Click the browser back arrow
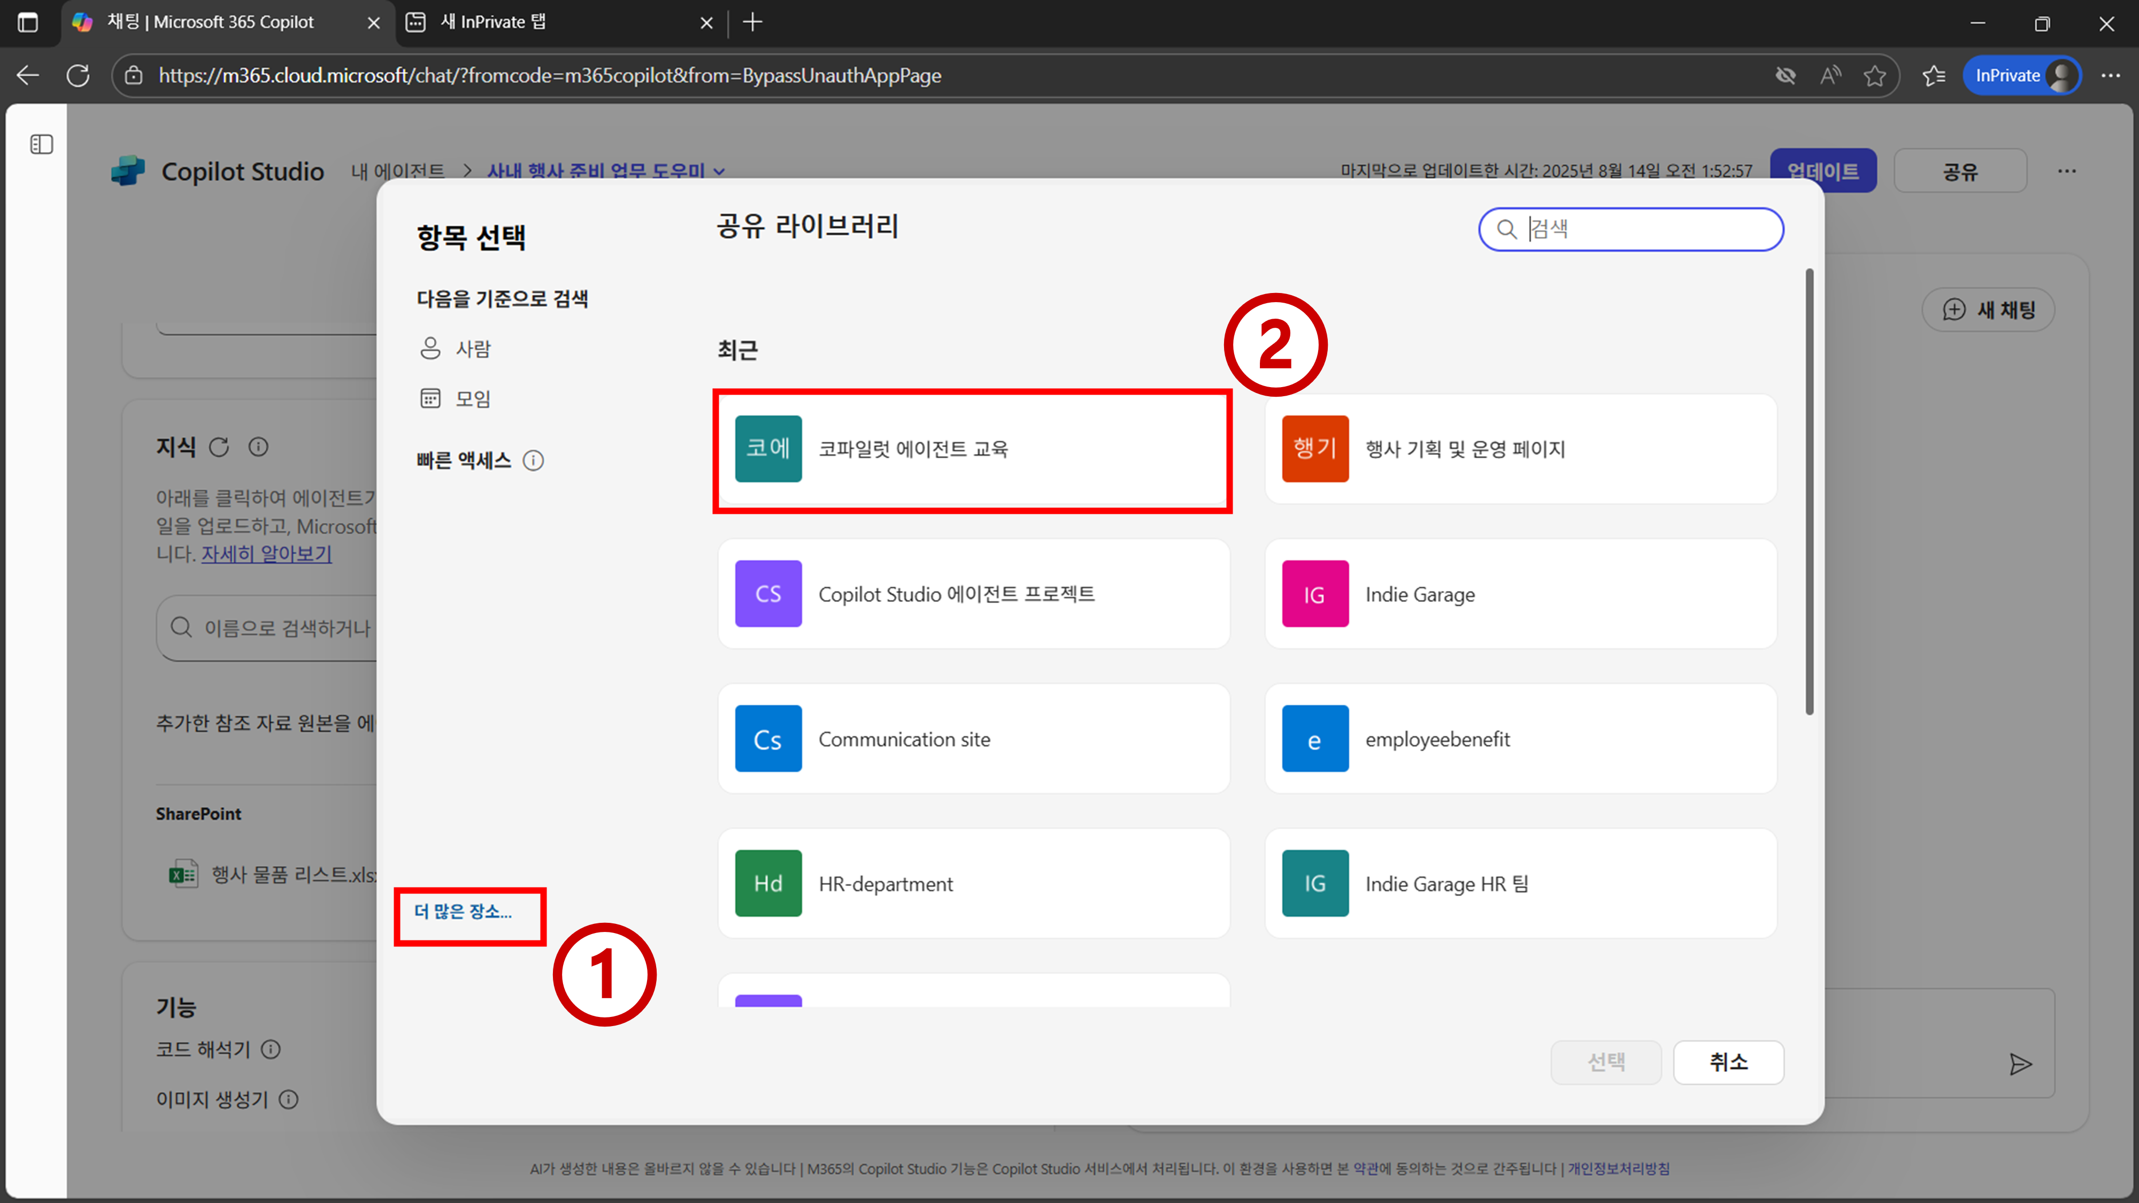 (27, 75)
